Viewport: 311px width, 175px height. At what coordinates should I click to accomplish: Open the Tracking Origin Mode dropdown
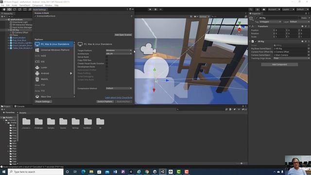(292, 58)
